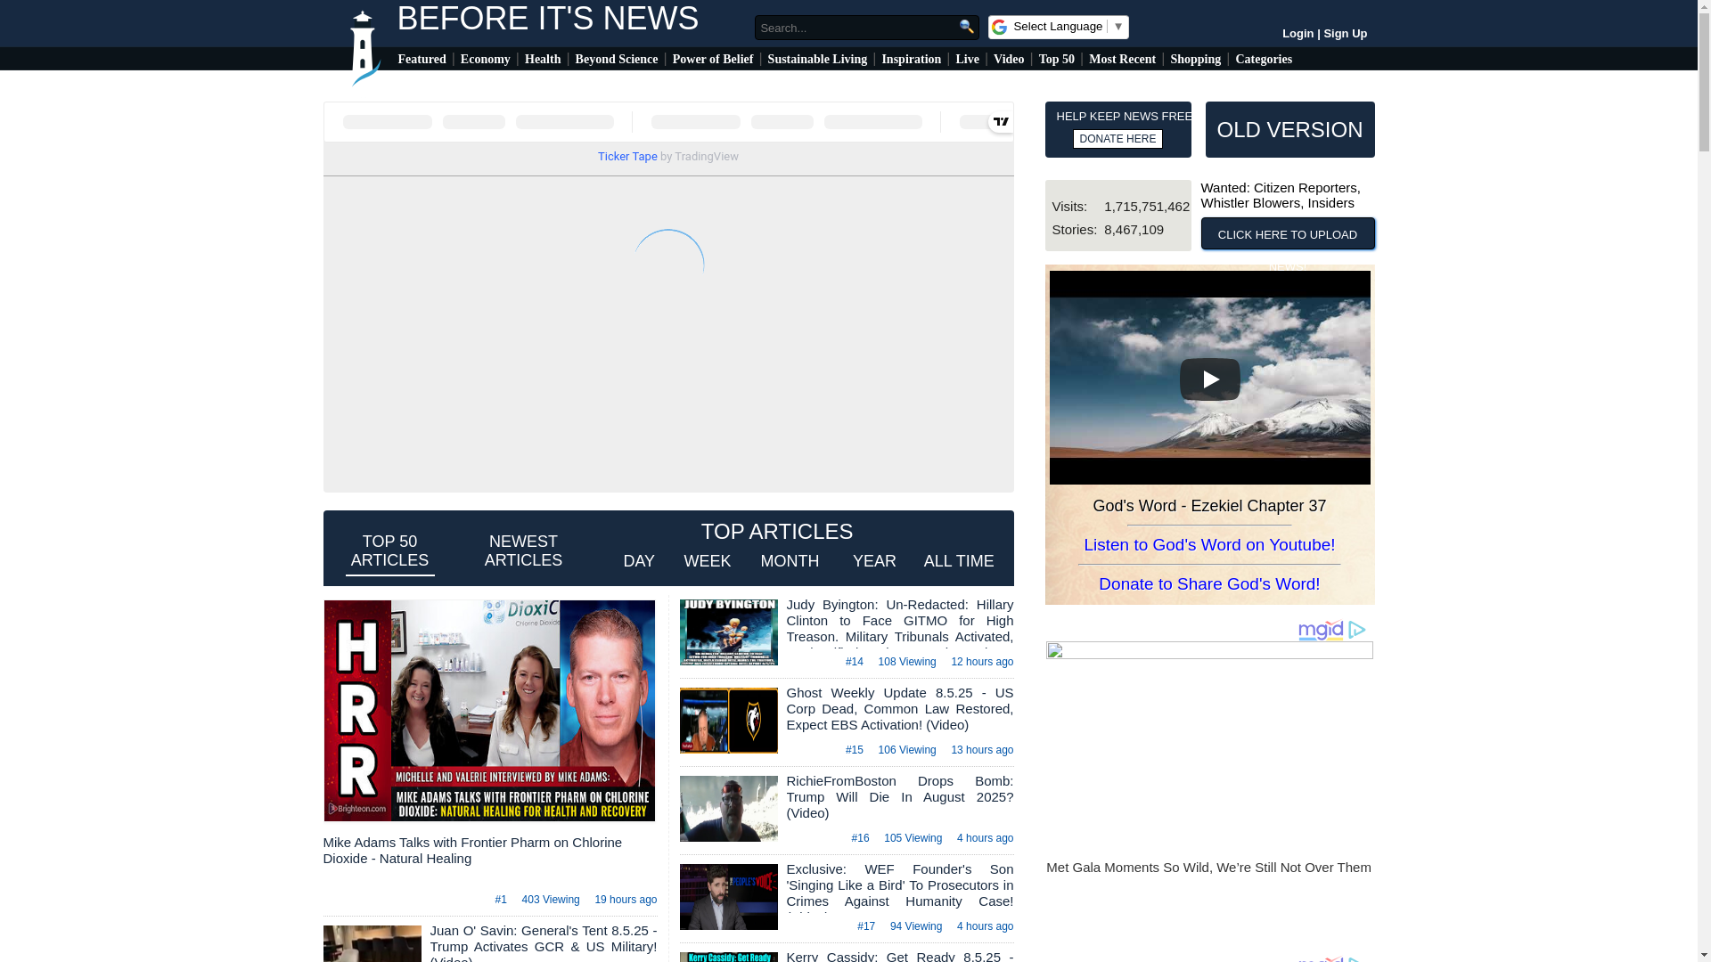Open the Select Language dropdown
Screen dimensions: 1711x962
click(x=1059, y=27)
